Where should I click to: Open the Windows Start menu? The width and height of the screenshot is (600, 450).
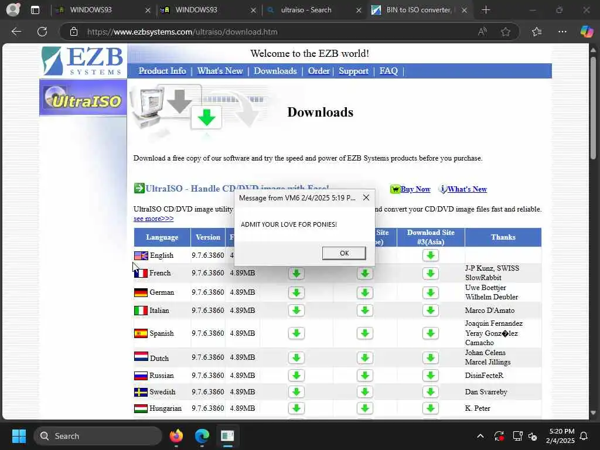coord(19,436)
